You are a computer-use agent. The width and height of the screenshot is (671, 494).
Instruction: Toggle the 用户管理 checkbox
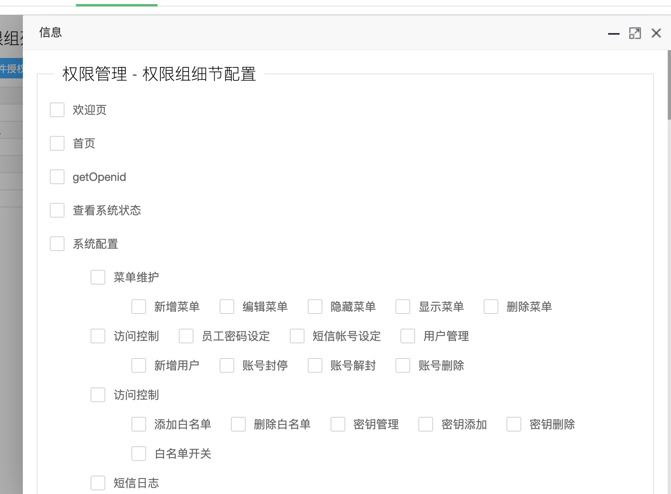pos(408,336)
